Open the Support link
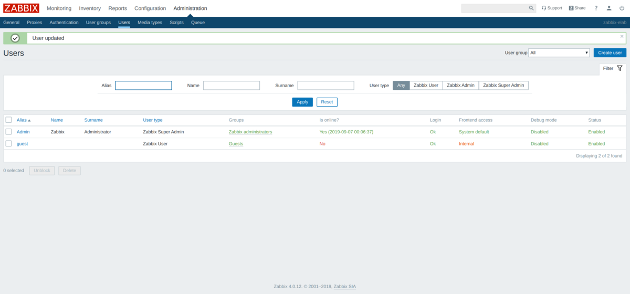This screenshot has width=630, height=294. [552, 8]
